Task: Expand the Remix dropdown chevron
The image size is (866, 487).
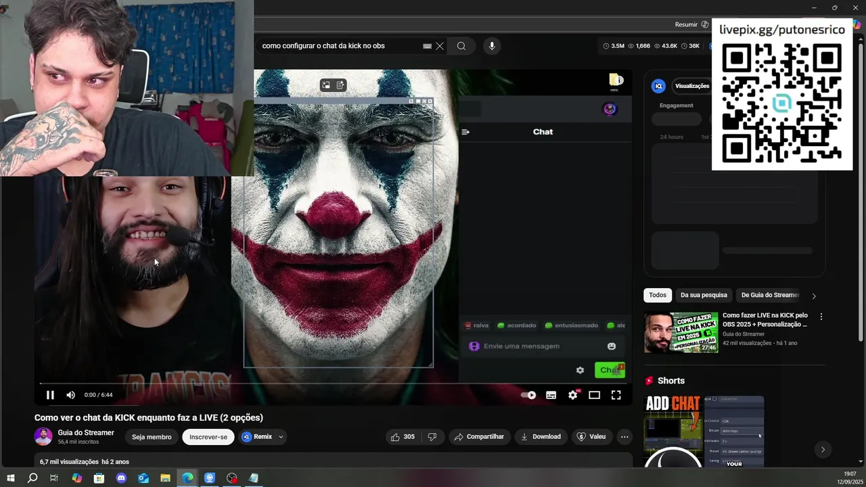Action: tap(281, 437)
